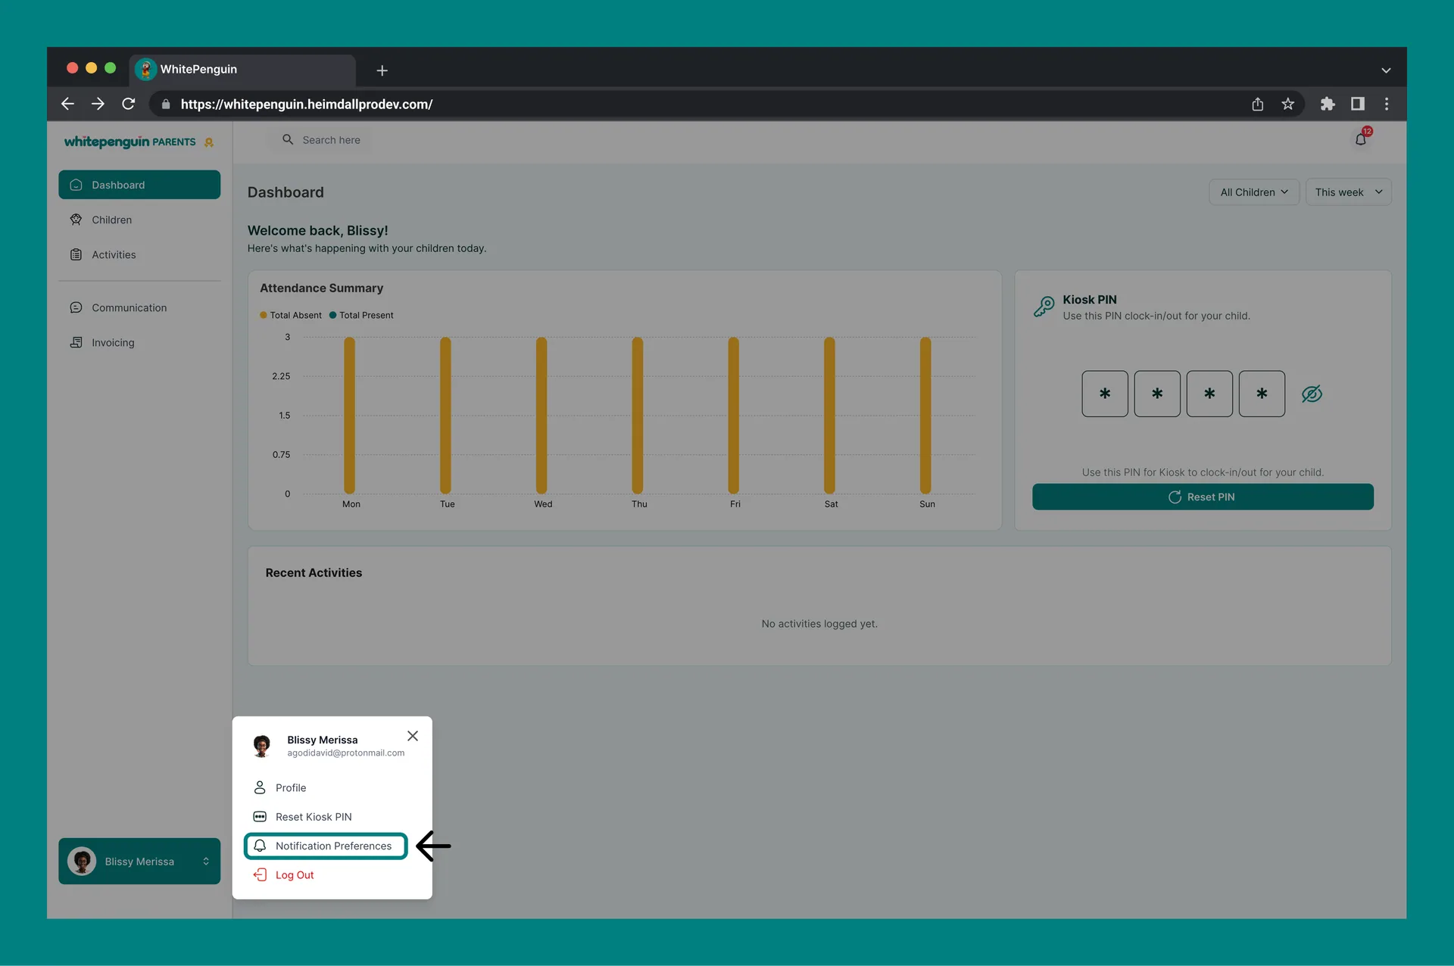Viewport: 1454px width, 966px height.
Task: Open Notification Preferences in account menu
Action: click(326, 846)
